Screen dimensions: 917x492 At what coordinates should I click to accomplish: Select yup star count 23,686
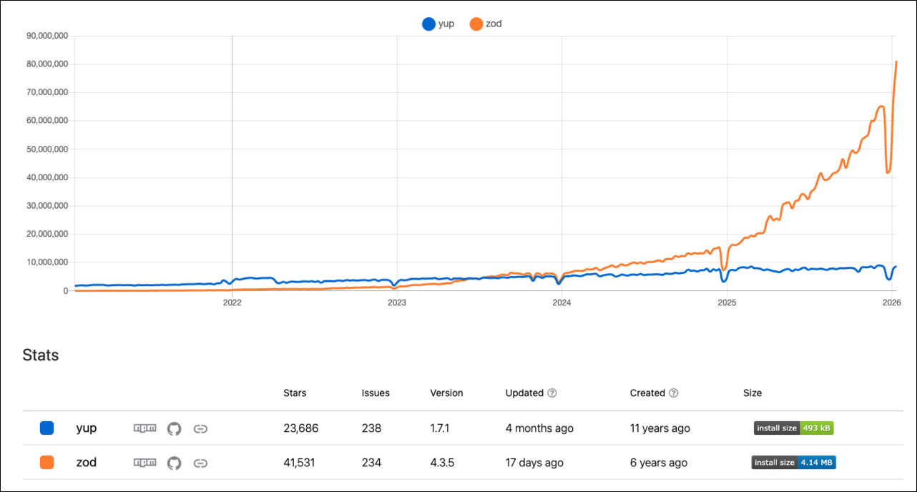(x=300, y=428)
